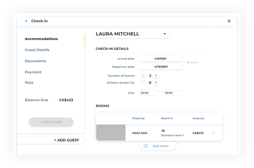Select the Hotel AAA room thumbnail
Screen dimensions: 254x168
pos(111,133)
